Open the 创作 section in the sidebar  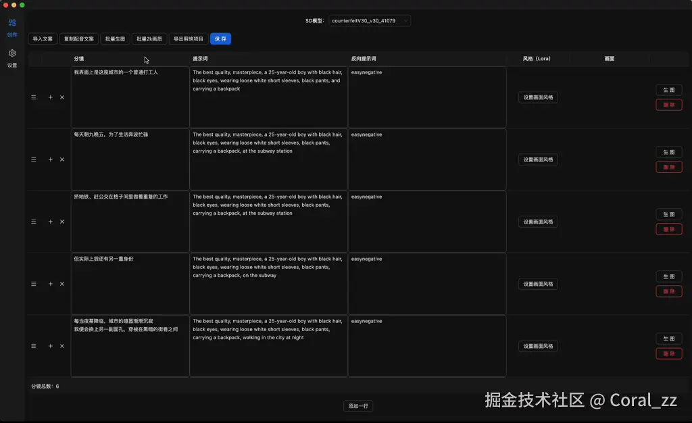[x=12, y=27]
